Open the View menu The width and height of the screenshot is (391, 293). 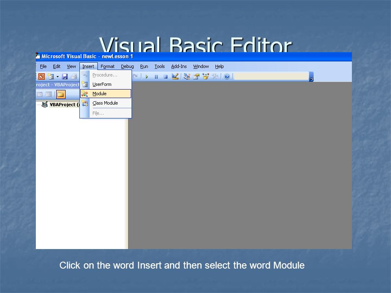pyautogui.click(x=71, y=66)
